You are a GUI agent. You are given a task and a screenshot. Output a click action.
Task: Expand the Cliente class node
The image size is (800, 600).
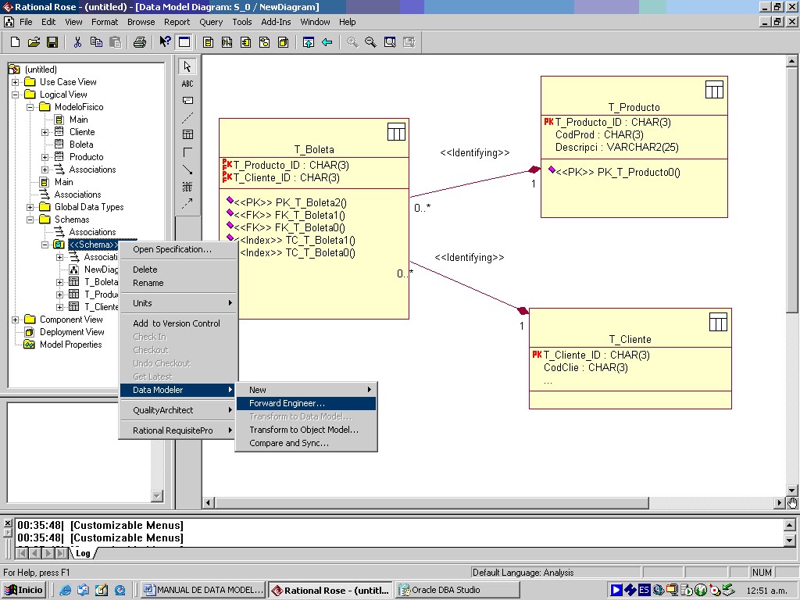coord(45,132)
